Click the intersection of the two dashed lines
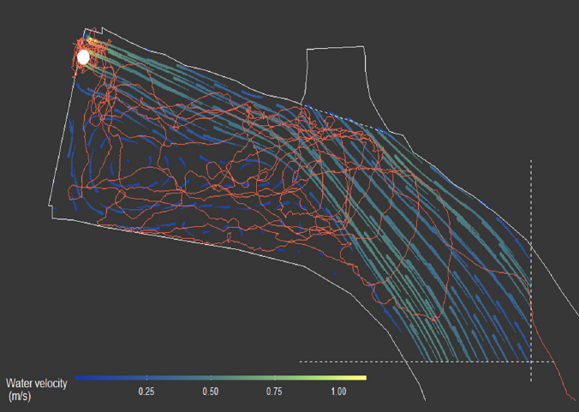The width and height of the screenshot is (579, 412). coord(531,361)
